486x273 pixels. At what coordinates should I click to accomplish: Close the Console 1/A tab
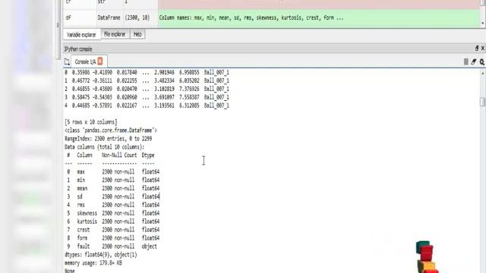point(100,61)
